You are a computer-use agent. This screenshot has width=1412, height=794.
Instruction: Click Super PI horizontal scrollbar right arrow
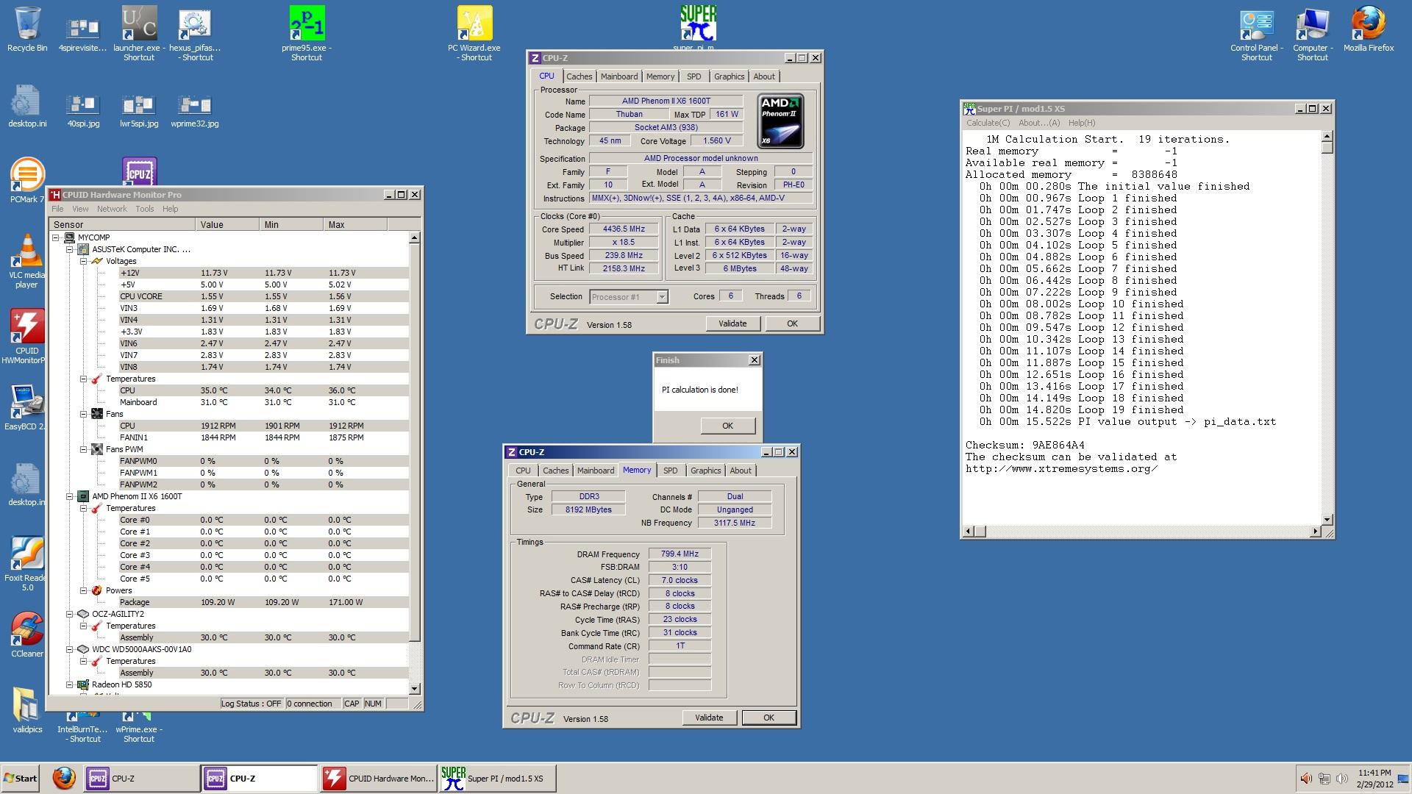(x=1316, y=531)
